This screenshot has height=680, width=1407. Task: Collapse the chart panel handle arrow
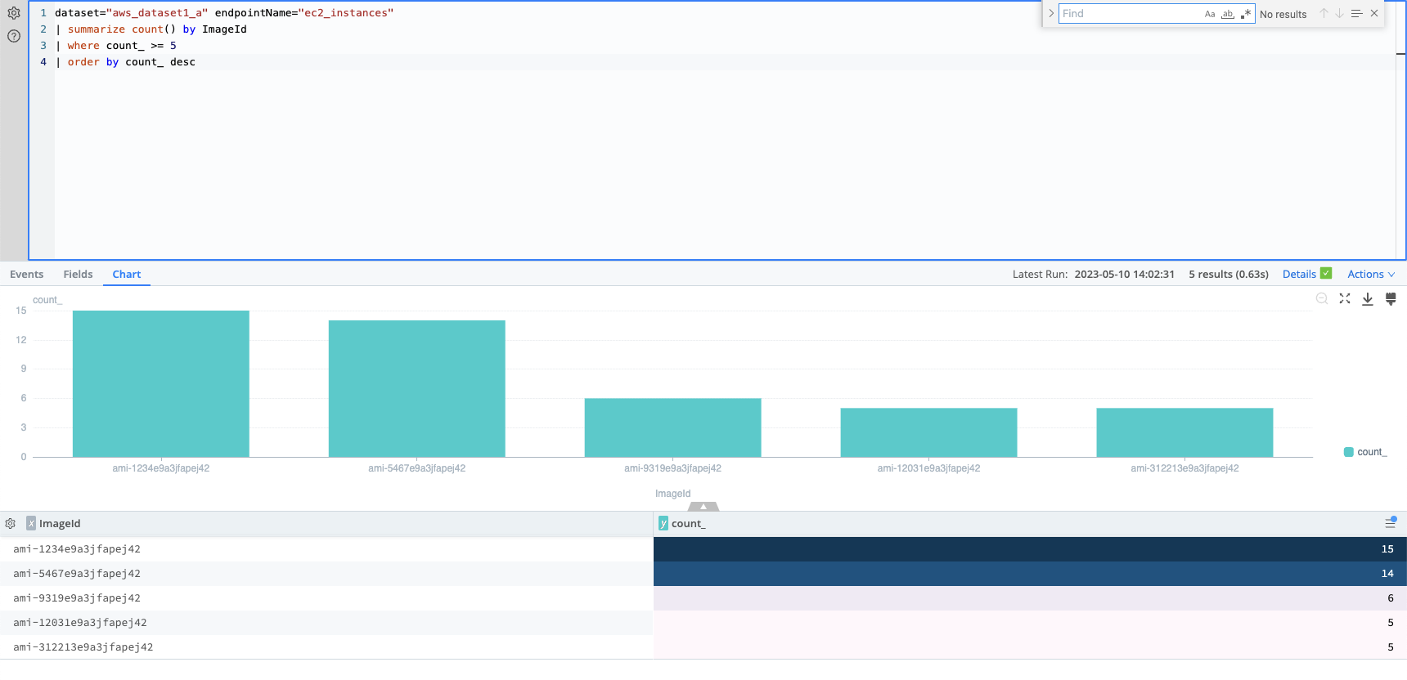pyautogui.click(x=703, y=507)
